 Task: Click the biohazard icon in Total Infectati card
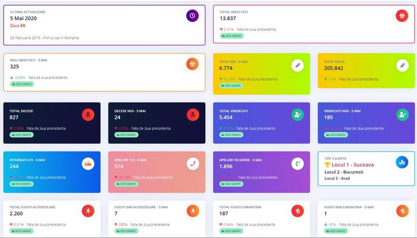tap(402, 16)
